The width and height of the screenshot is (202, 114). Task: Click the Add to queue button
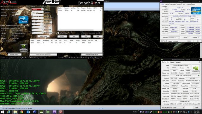(44, 36)
